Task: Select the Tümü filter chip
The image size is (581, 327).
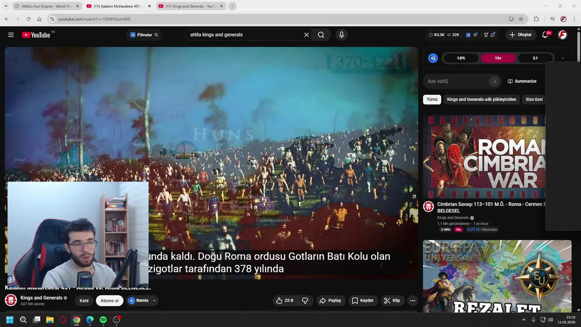Action: pos(432,99)
